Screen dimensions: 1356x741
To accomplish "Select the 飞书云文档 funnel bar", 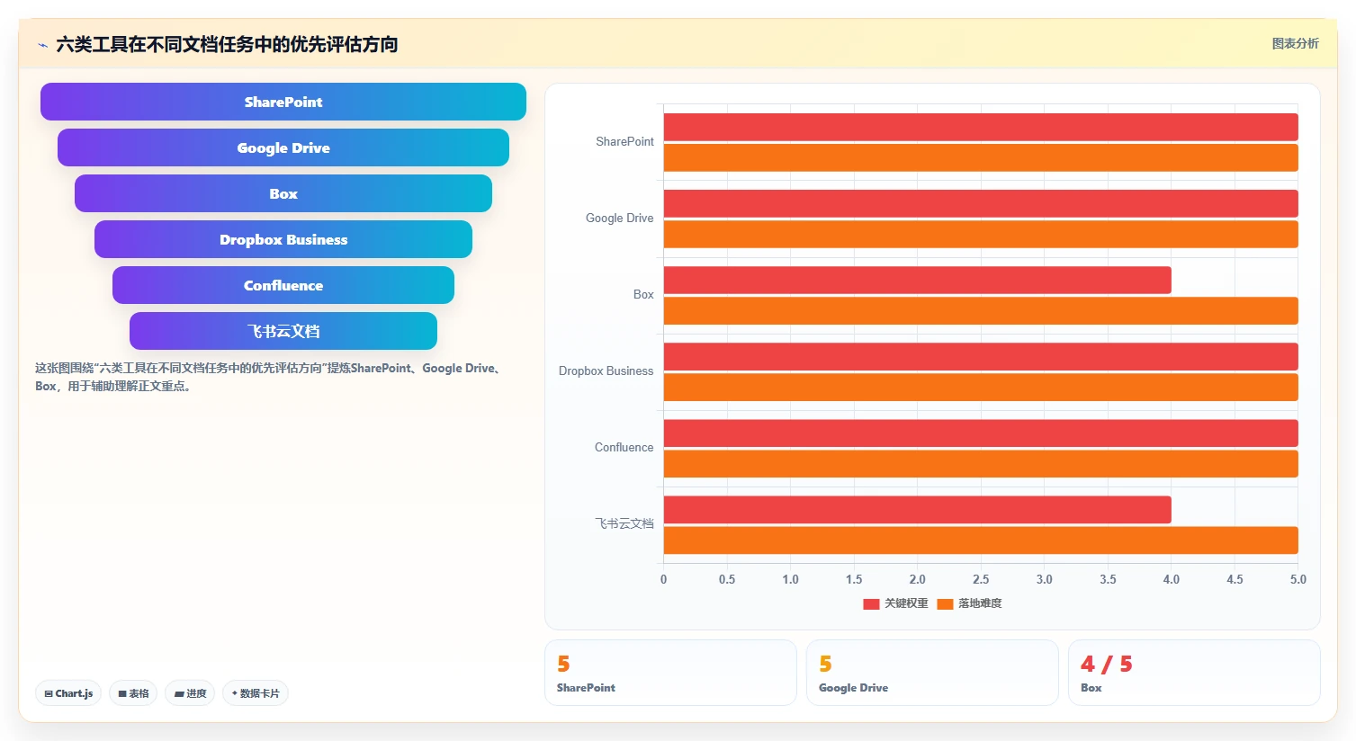I will click(283, 331).
